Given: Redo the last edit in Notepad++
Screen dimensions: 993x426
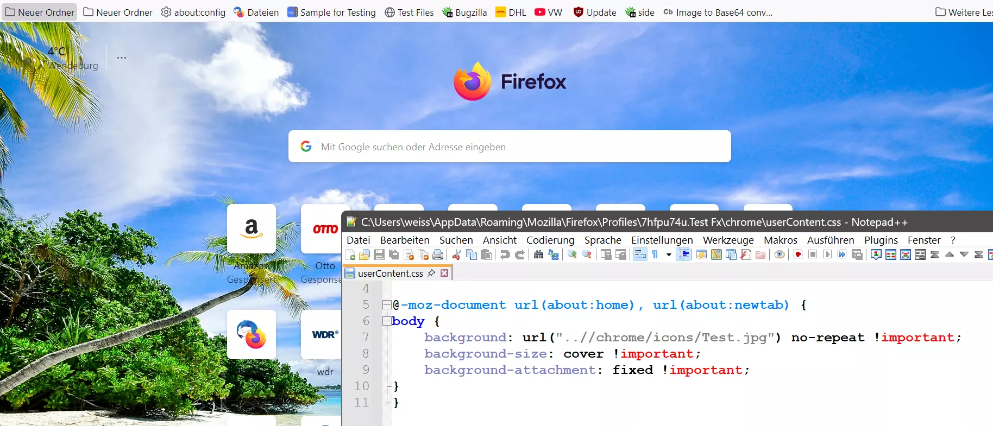Looking at the screenshot, I should (520, 255).
